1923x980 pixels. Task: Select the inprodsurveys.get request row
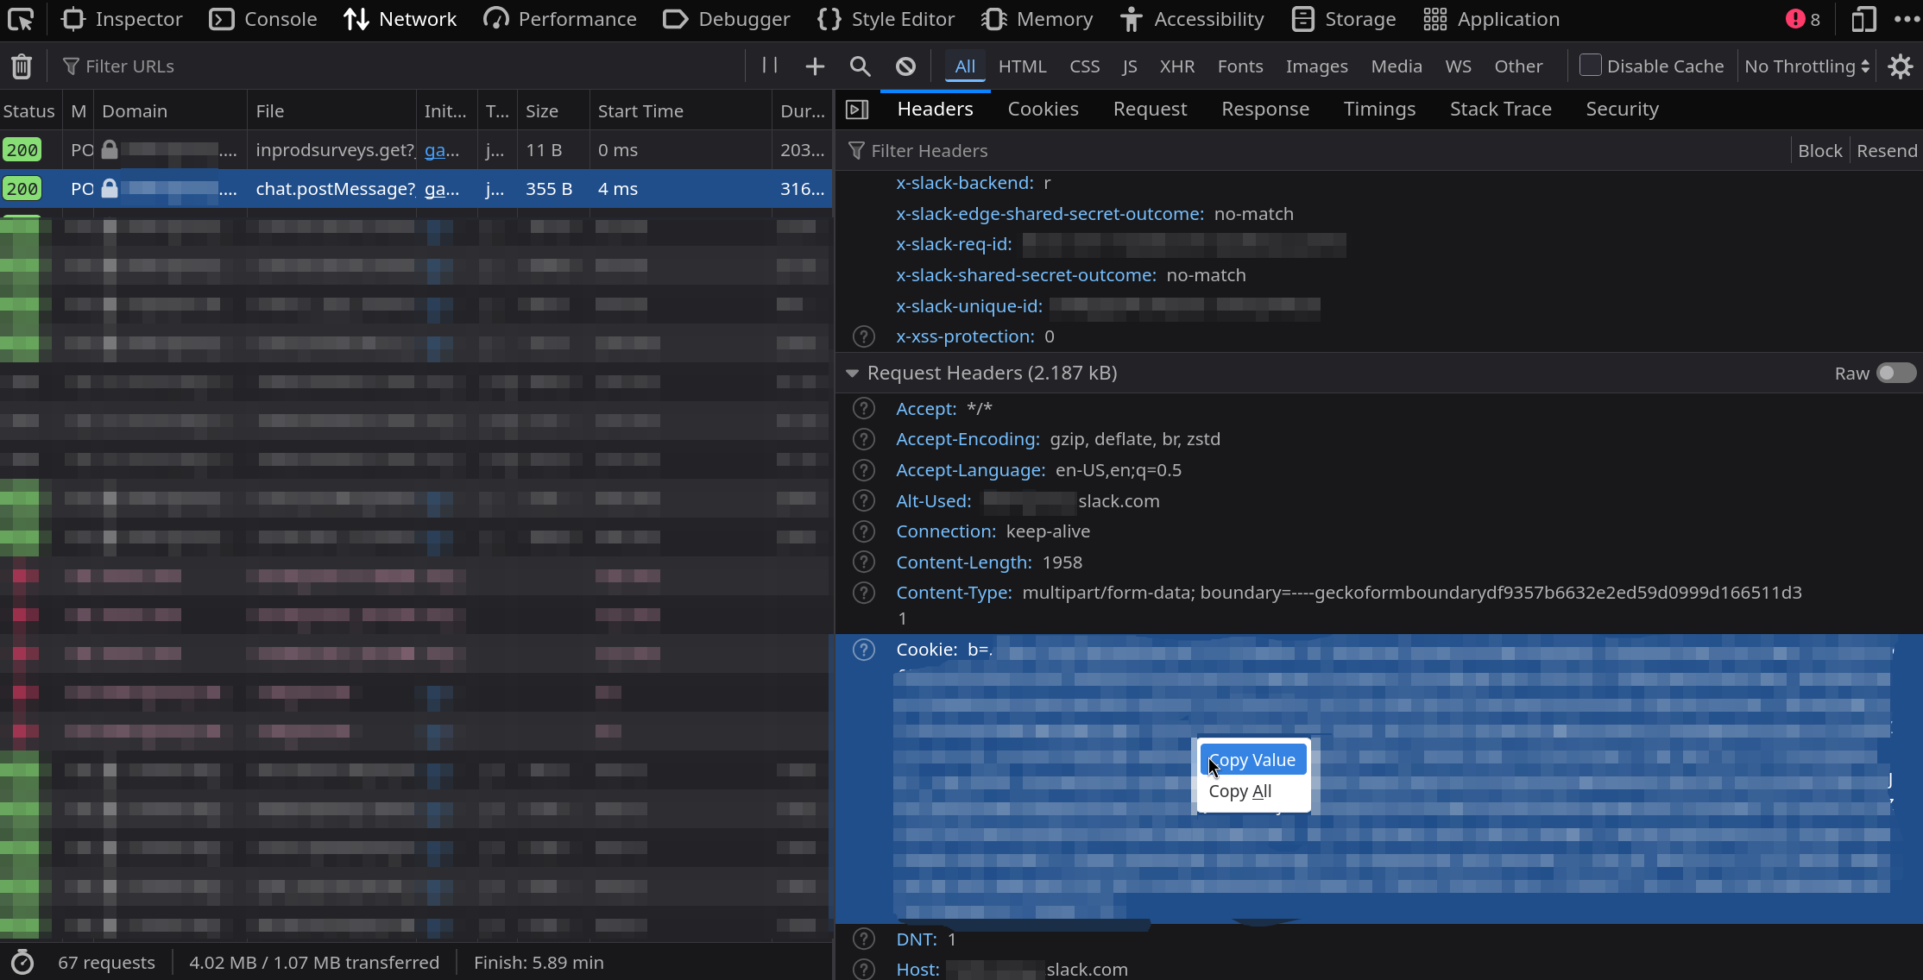pyautogui.click(x=416, y=150)
